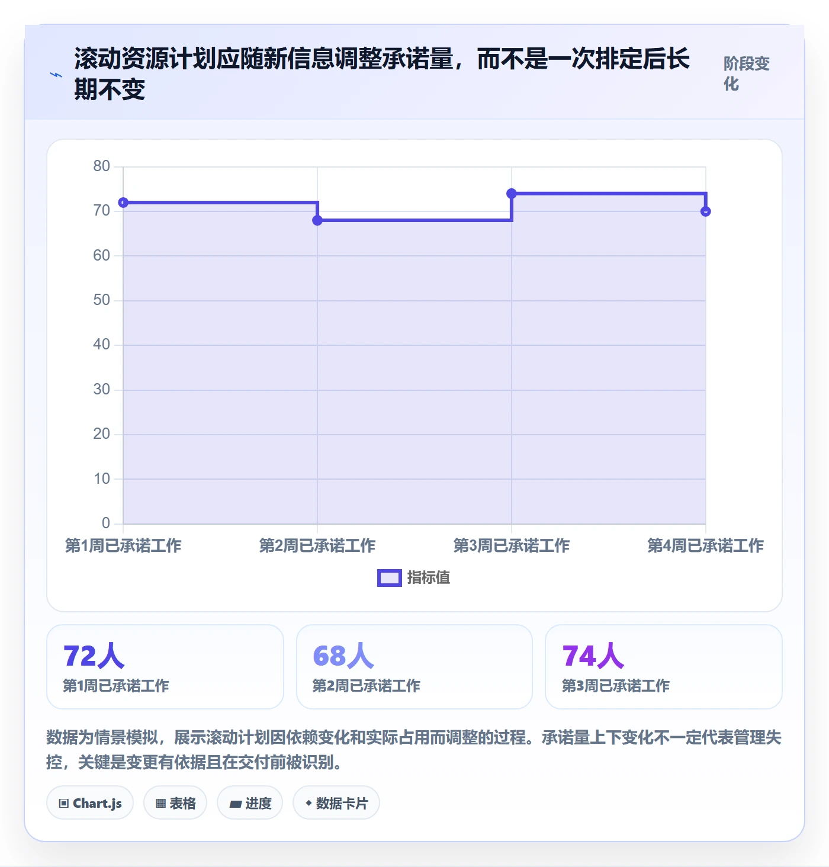
Task: Click the 第3周 data point at 74
Action: pyautogui.click(x=512, y=194)
